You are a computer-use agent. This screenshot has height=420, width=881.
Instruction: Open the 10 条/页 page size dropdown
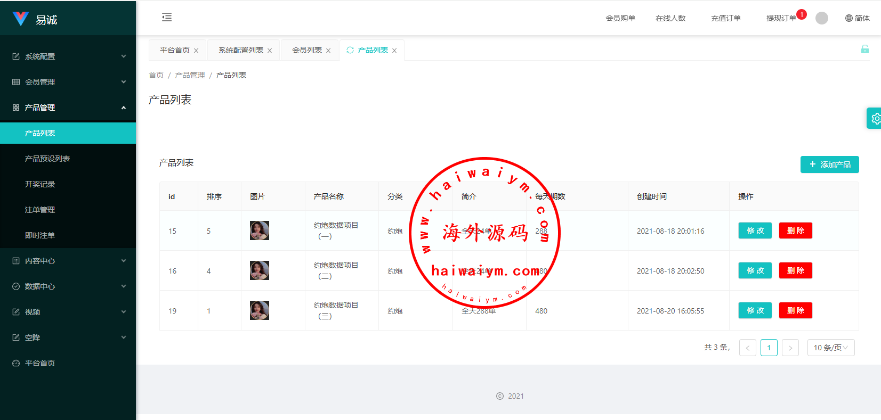point(830,348)
